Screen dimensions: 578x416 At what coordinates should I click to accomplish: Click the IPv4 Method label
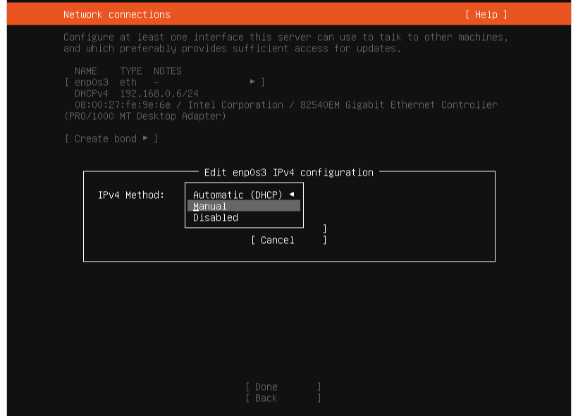tap(131, 195)
